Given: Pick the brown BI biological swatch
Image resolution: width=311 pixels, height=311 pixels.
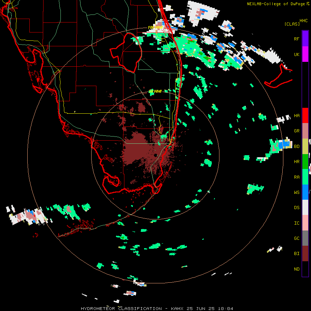Looking at the screenshot, I should click(x=305, y=254).
